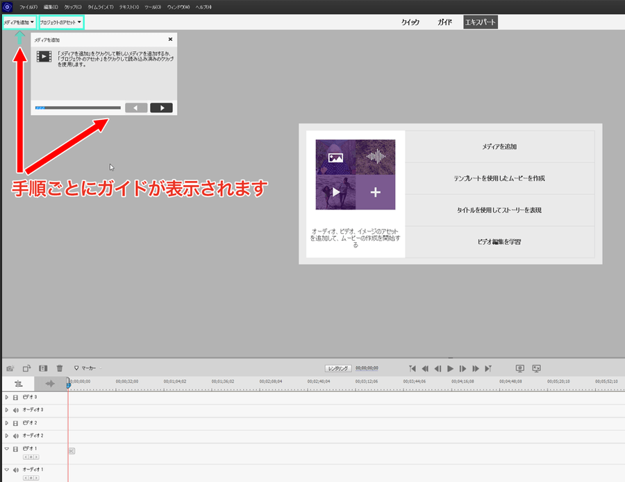Expand the オーディオ 2 track
This screenshot has width=625, height=482.
(x=7, y=436)
